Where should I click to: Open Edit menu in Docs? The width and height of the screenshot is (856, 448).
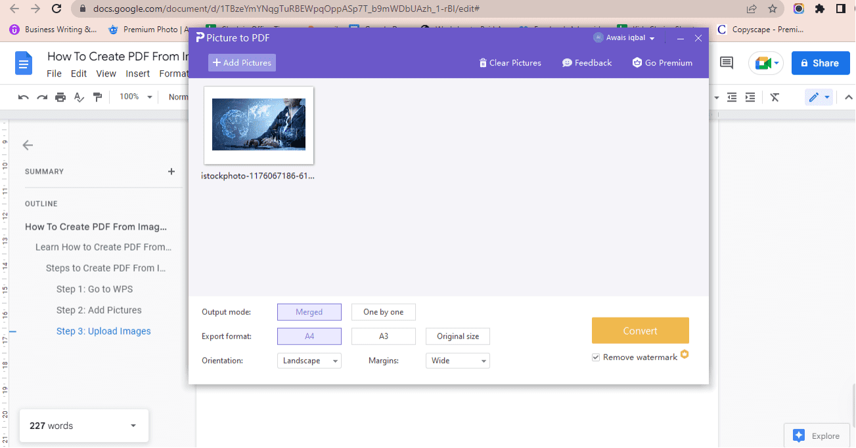tap(79, 73)
